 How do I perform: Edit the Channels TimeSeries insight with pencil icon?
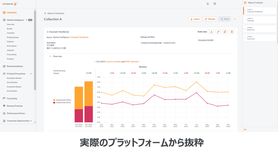click(x=218, y=32)
